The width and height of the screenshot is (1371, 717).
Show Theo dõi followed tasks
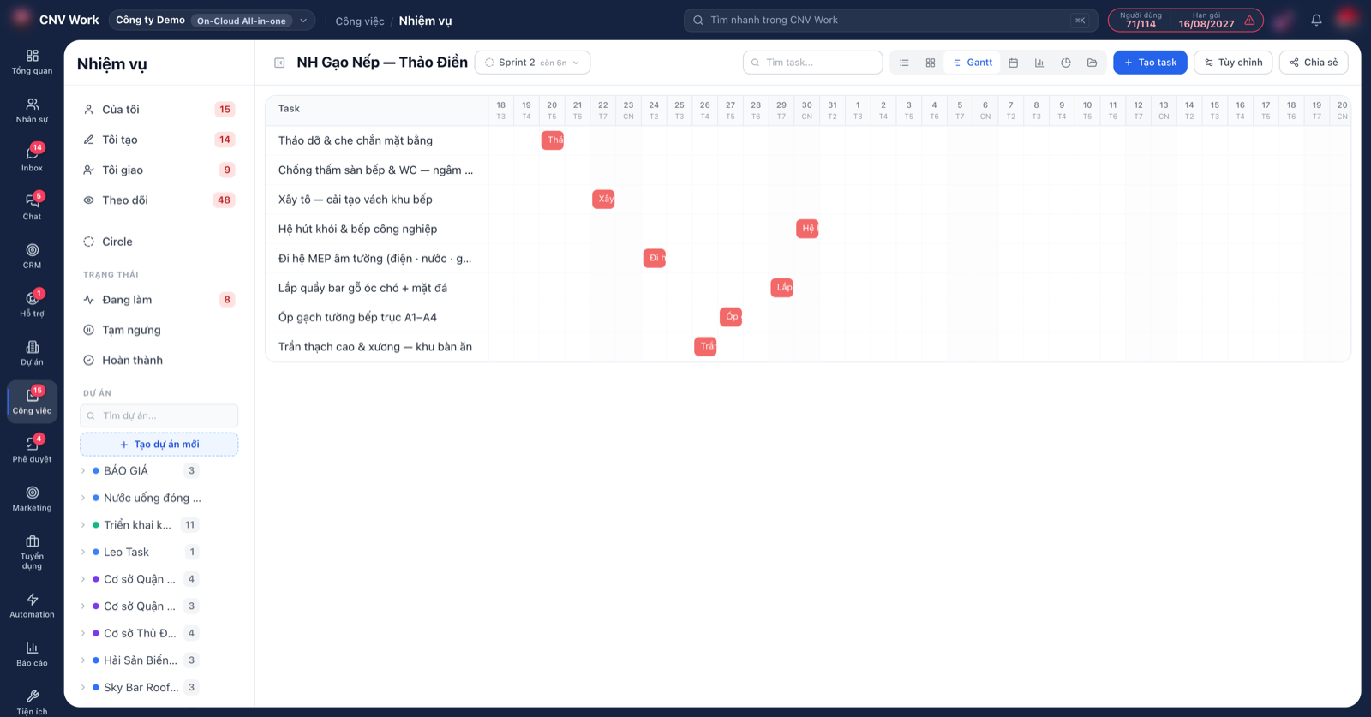pos(159,200)
